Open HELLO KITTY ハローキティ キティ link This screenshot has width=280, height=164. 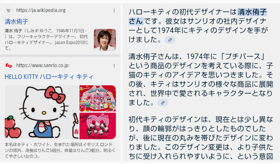(49, 77)
